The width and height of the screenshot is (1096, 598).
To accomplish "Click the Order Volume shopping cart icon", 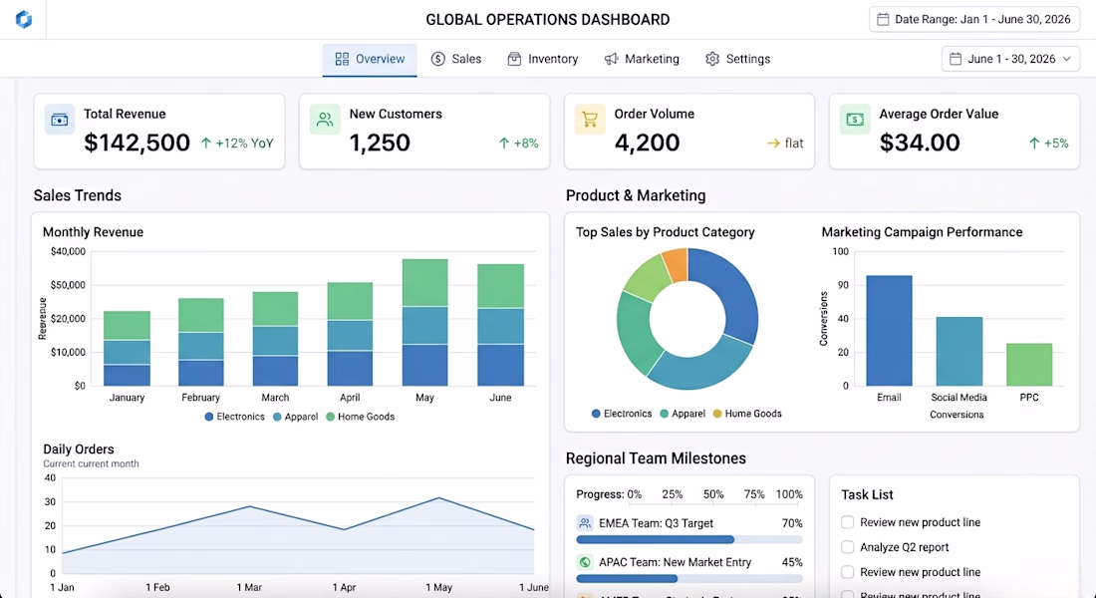I will (590, 120).
